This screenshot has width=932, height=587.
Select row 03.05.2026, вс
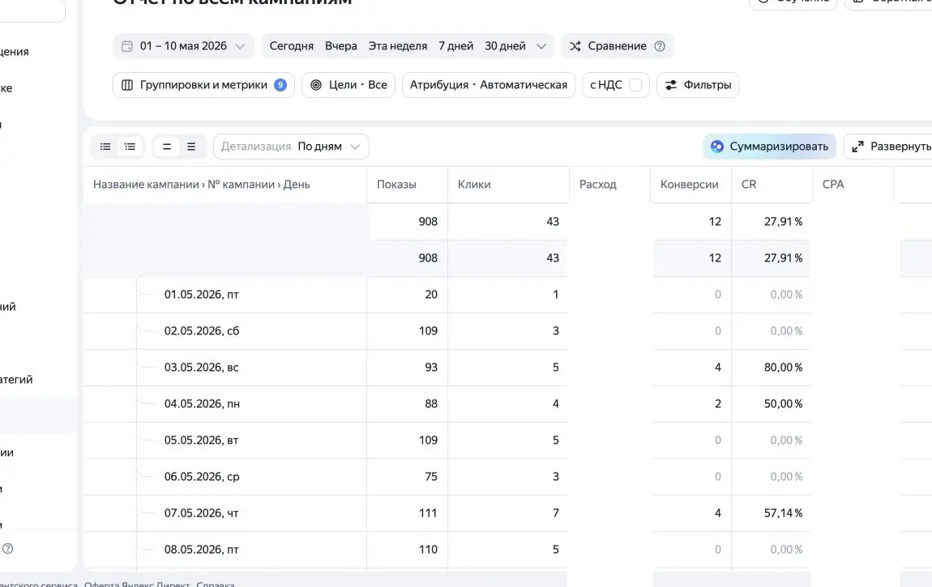tap(202, 368)
